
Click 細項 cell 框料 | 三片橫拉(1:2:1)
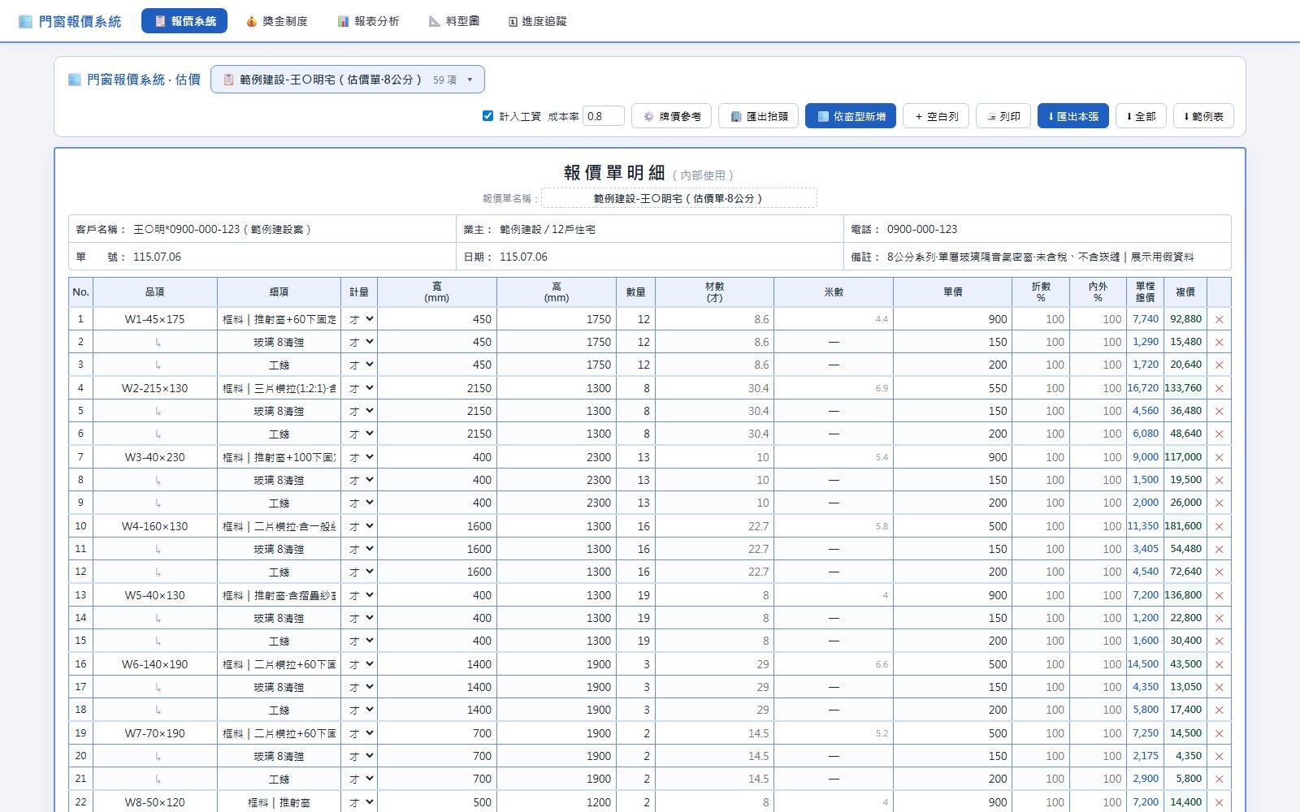(x=279, y=388)
